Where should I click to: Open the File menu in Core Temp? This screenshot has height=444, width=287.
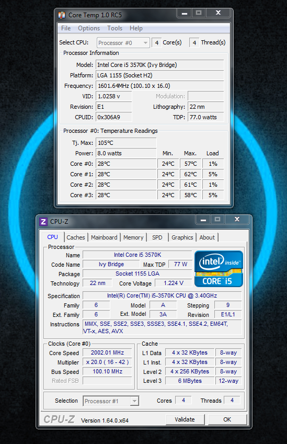(66, 28)
